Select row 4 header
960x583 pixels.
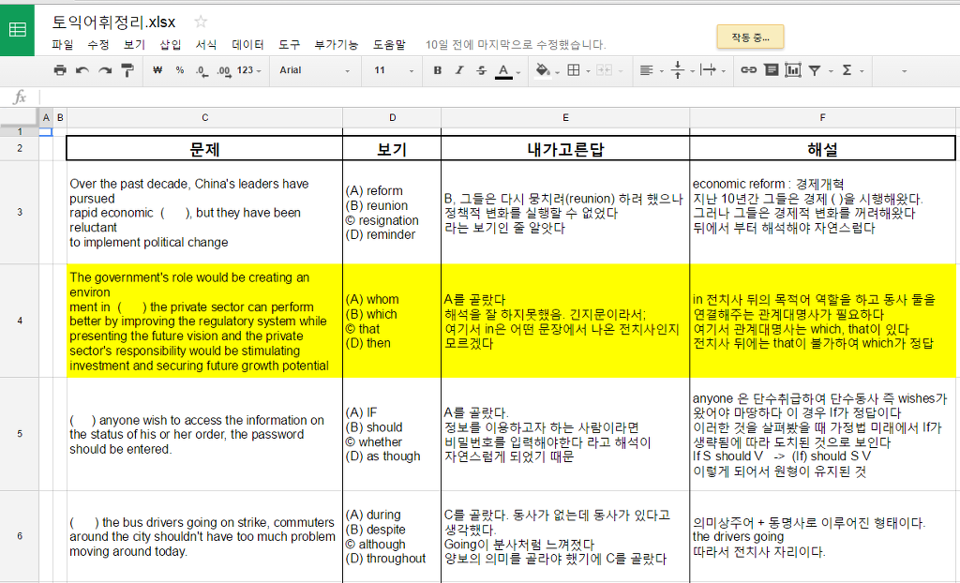[20, 321]
